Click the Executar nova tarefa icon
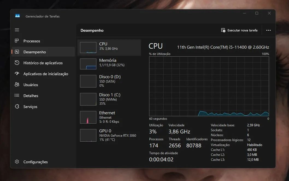This screenshot has width=289, height=181. (223, 30)
